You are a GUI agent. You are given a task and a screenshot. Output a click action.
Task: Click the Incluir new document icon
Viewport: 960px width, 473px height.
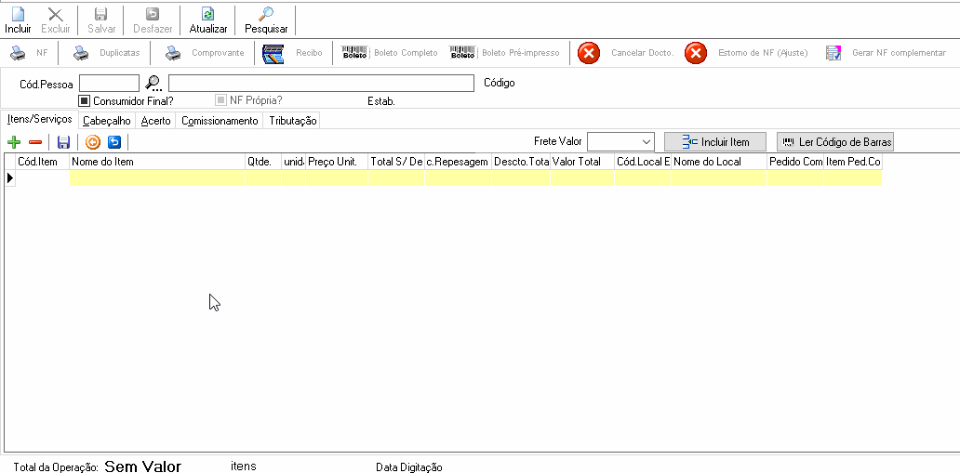[x=17, y=15]
